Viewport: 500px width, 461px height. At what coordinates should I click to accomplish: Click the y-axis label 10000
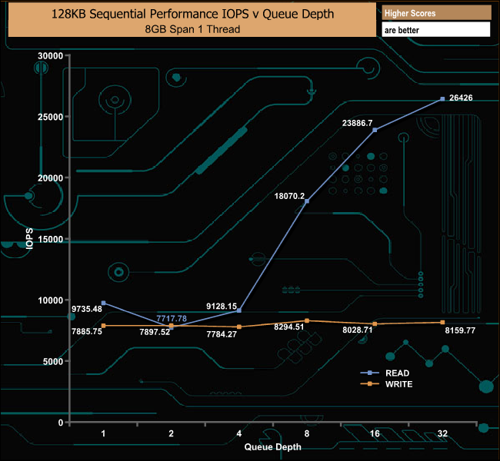click(50, 300)
